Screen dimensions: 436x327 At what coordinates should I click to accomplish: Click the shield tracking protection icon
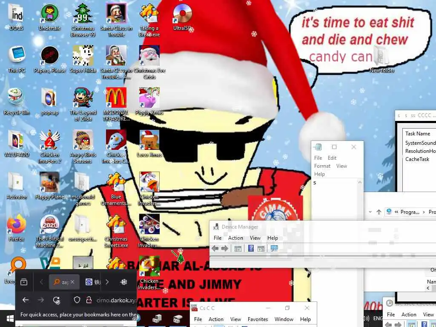click(77, 300)
